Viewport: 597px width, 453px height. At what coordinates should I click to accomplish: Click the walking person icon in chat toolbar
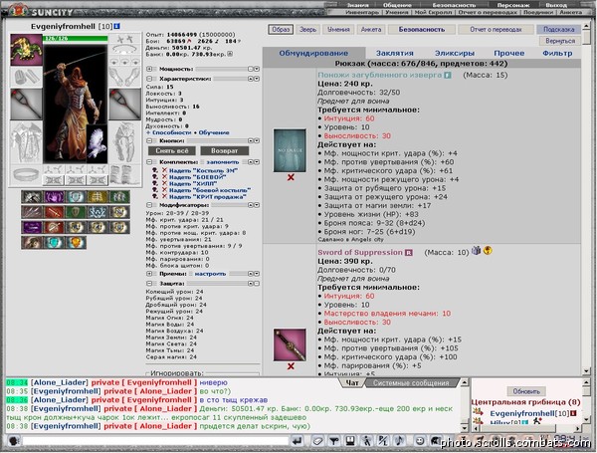point(366,441)
